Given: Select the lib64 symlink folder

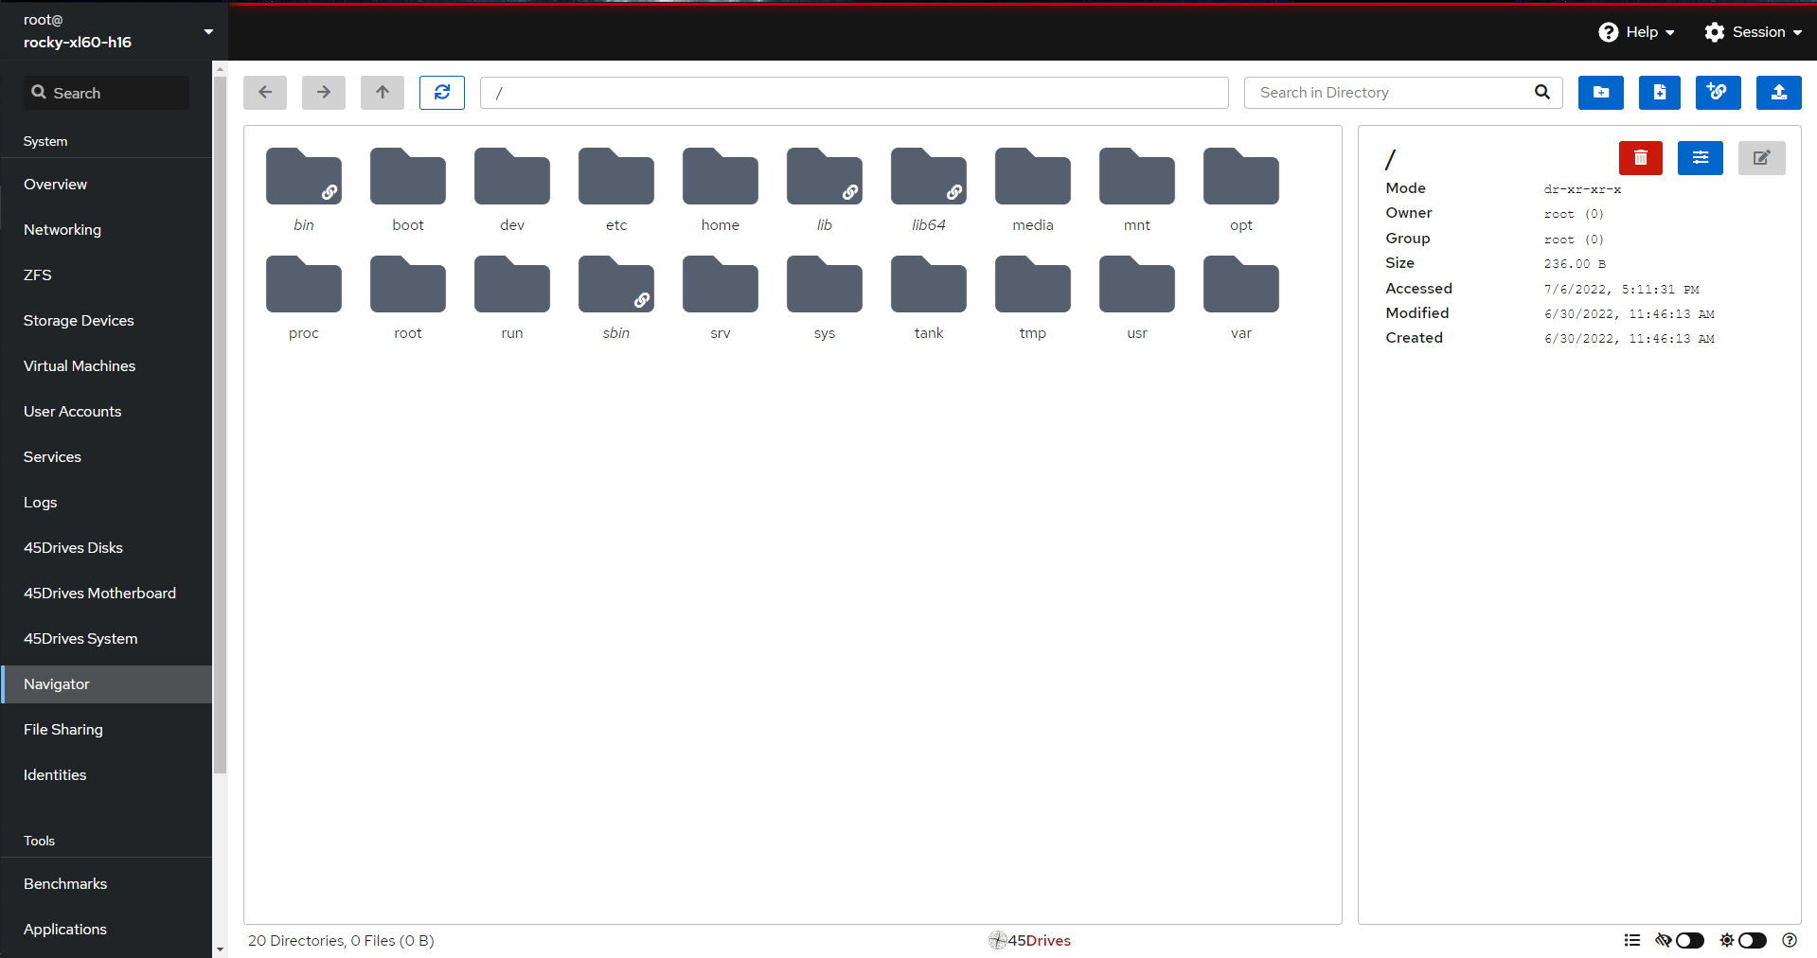Looking at the screenshot, I should pyautogui.click(x=929, y=189).
